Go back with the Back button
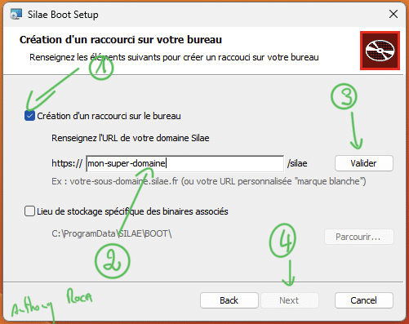The height and width of the screenshot is (324, 409). [x=229, y=300]
